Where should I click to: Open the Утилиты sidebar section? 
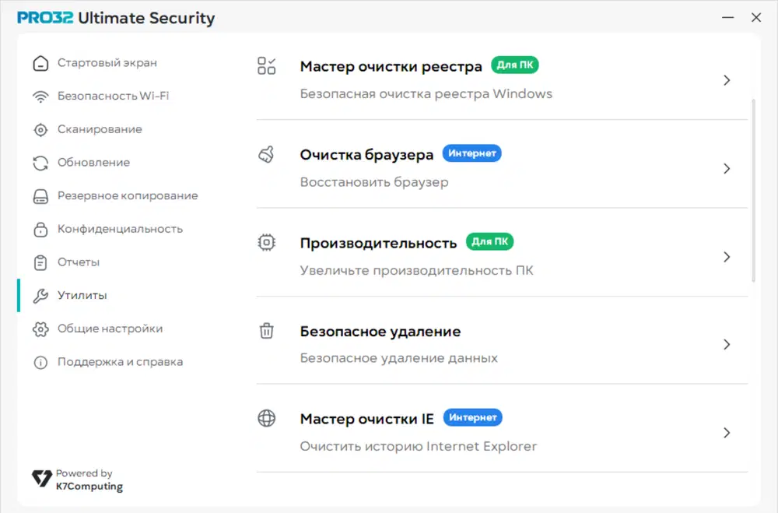click(82, 296)
